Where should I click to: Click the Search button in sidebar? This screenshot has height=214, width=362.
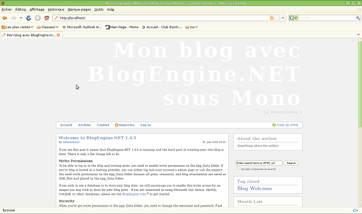[291, 163]
